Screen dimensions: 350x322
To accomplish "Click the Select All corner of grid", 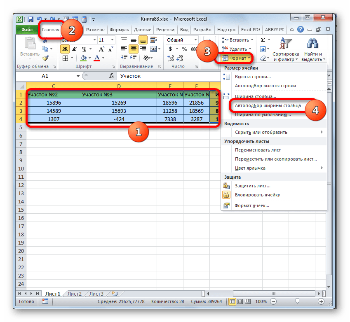I will pyautogui.click(x=21, y=86).
